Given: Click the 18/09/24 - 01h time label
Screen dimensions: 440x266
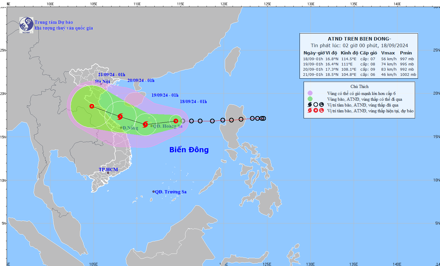Looking at the screenshot, I should click(x=193, y=102).
